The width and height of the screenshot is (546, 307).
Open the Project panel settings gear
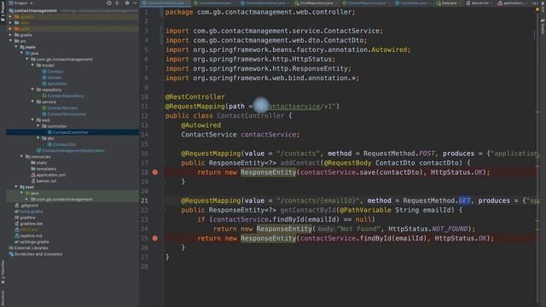pyautogui.click(x=127, y=3)
